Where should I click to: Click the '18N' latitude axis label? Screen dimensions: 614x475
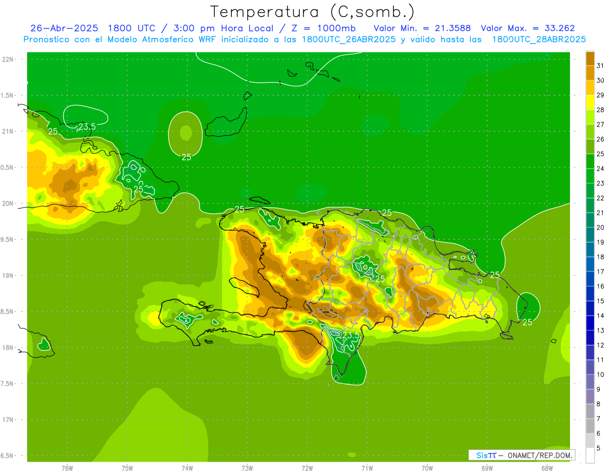click(x=9, y=348)
